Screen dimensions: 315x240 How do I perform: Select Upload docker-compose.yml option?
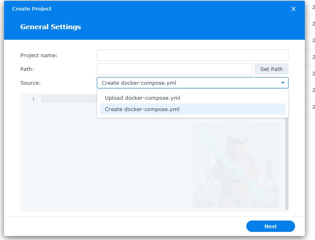pyautogui.click(x=142, y=98)
